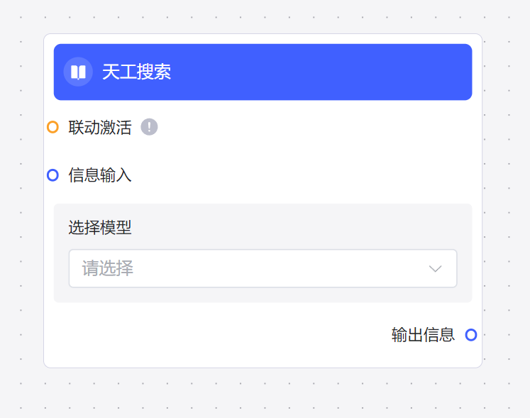Image resolution: width=530 pixels, height=418 pixels.
Task: Click the 联动激活 label
Action: pos(100,128)
